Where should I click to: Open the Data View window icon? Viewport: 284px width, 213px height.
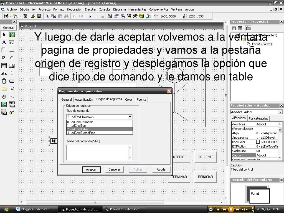pos(141,16)
